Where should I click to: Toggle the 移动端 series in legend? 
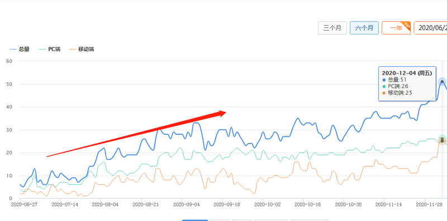[82, 50]
